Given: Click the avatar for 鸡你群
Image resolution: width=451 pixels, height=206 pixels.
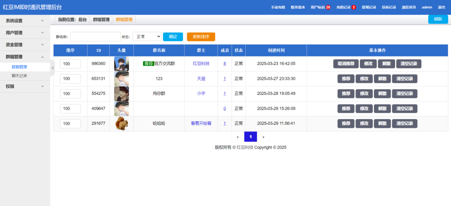Looking at the screenshot, I should tap(121, 94).
